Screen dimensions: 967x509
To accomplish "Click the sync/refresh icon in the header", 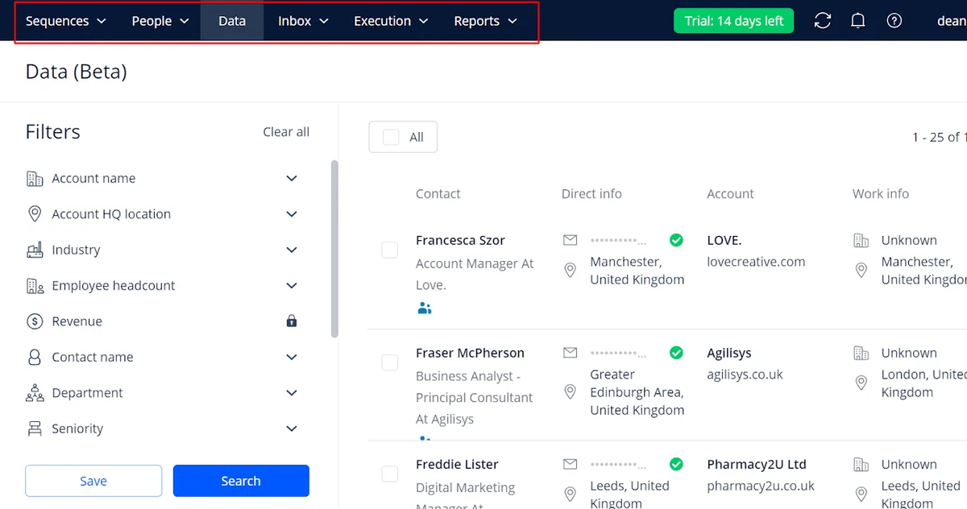I will pyautogui.click(x=822, y=20).
